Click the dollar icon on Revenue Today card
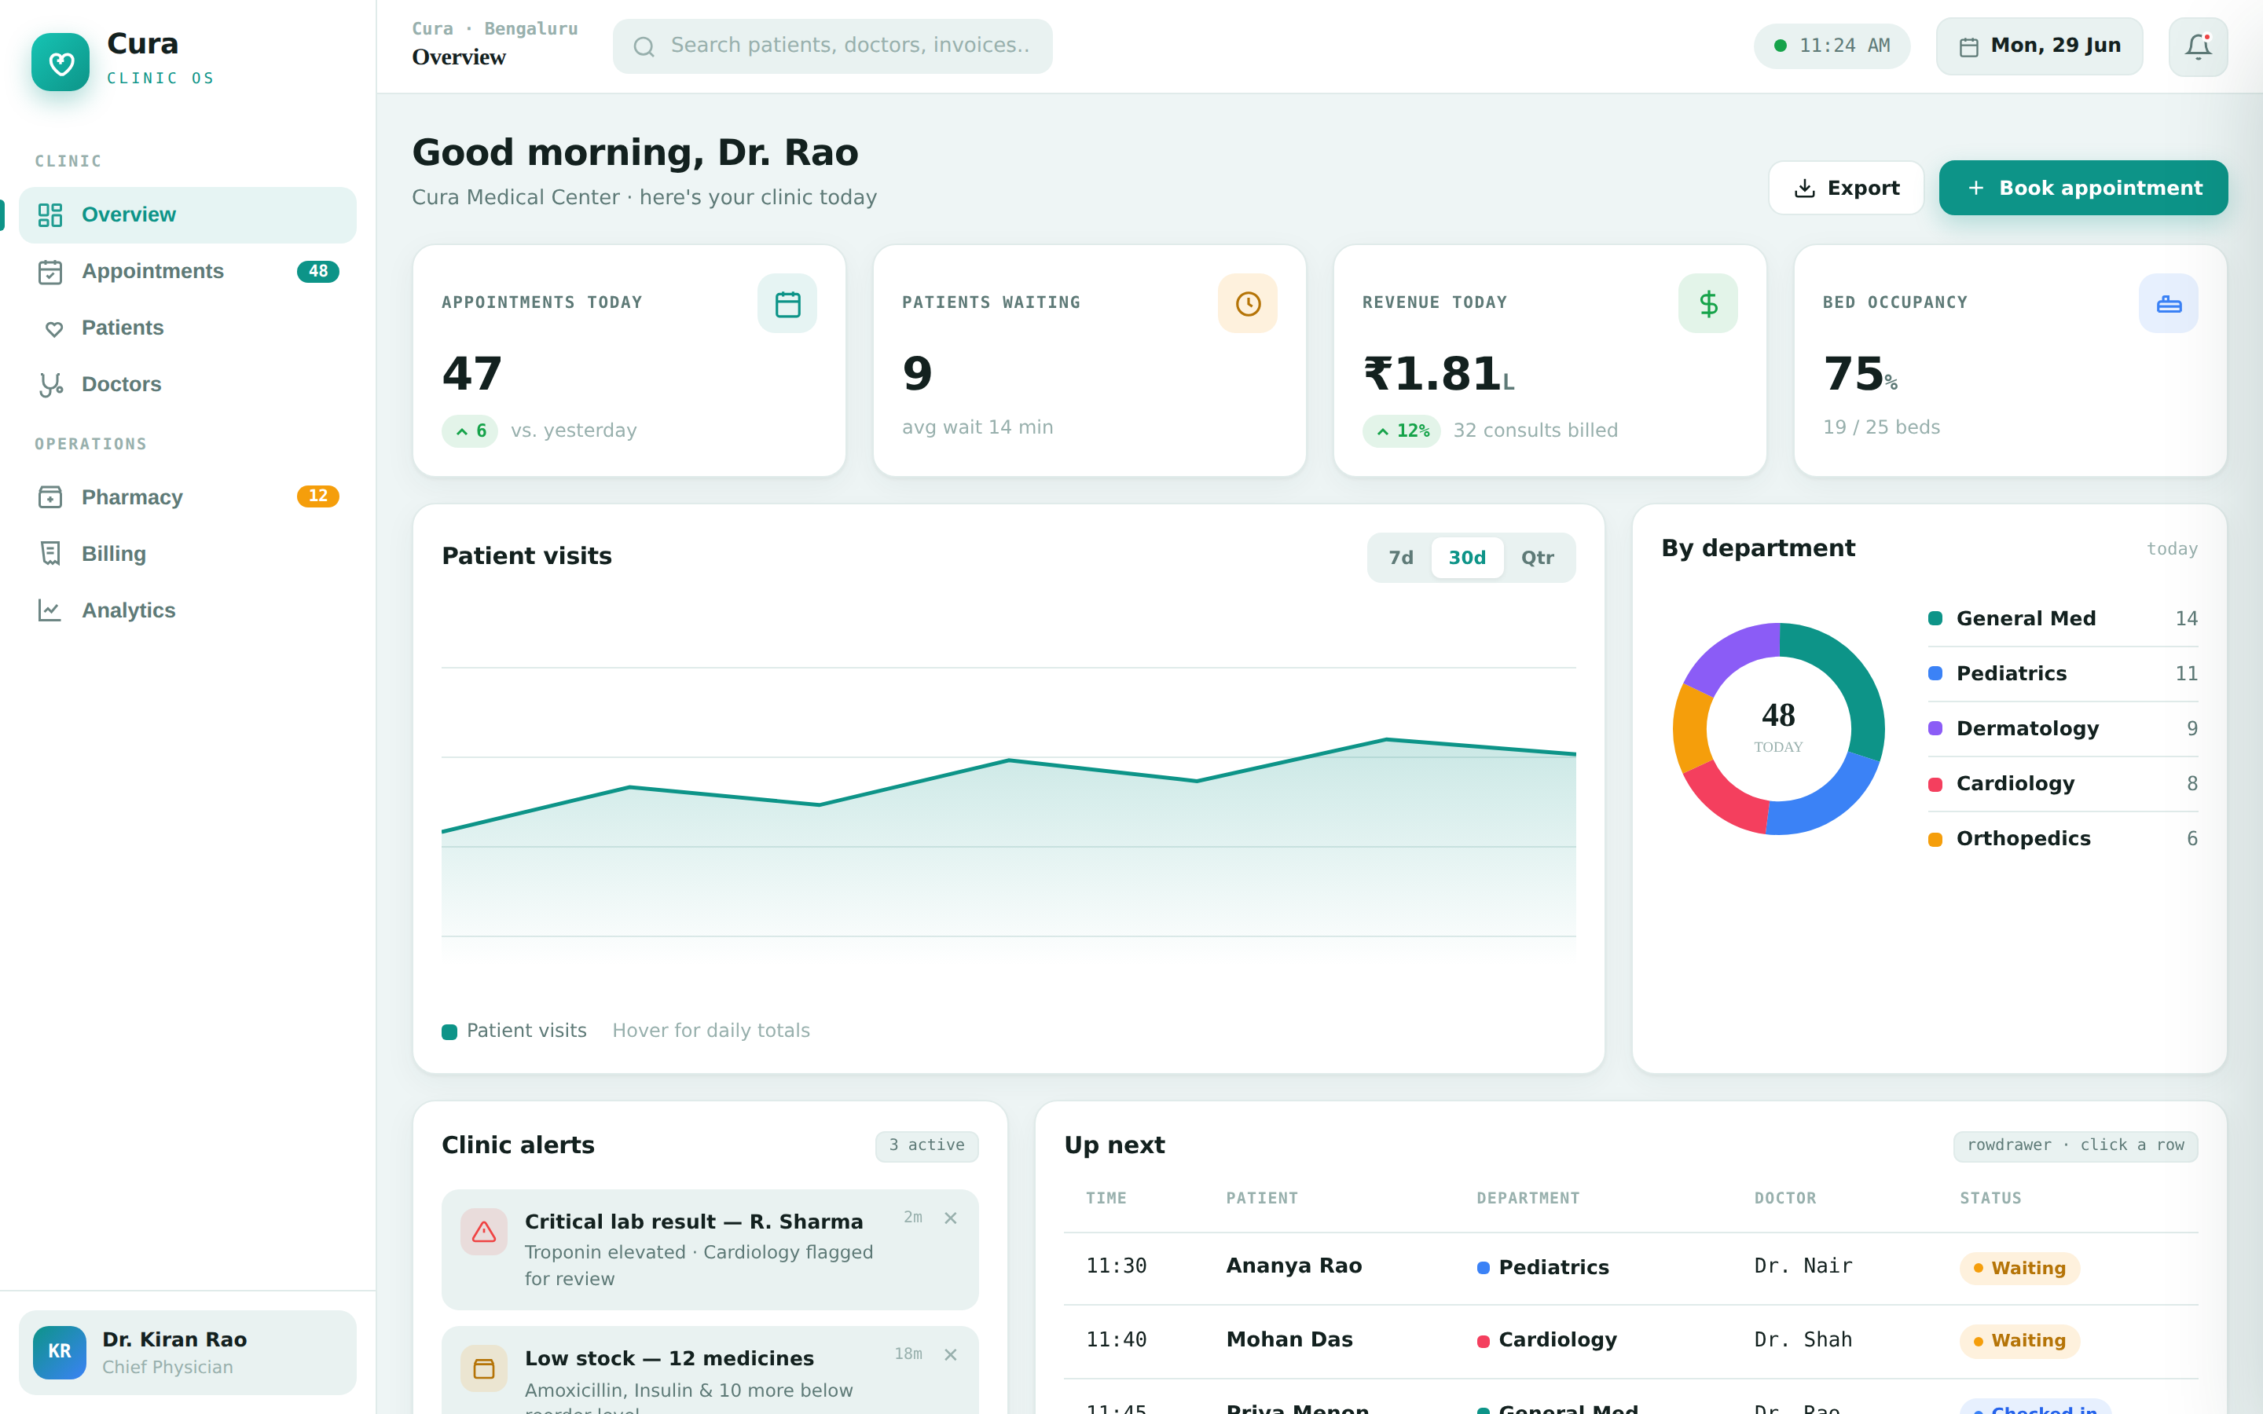This screenshot has width=2263, height=1414. pos(1707,303)
